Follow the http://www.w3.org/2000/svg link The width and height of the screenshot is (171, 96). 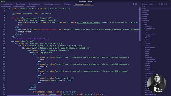pos(89,23)
